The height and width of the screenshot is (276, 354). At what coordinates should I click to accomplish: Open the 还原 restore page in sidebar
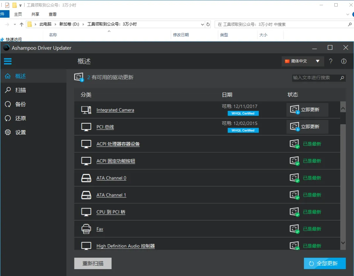pyautogui.click(x=33, y=118)
